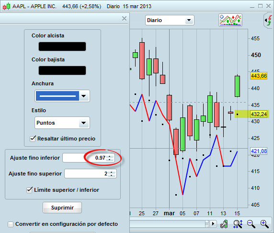The image size is (274, 233).
Task: Close the AAPL chart window
Action: click(x=268, y=6)
